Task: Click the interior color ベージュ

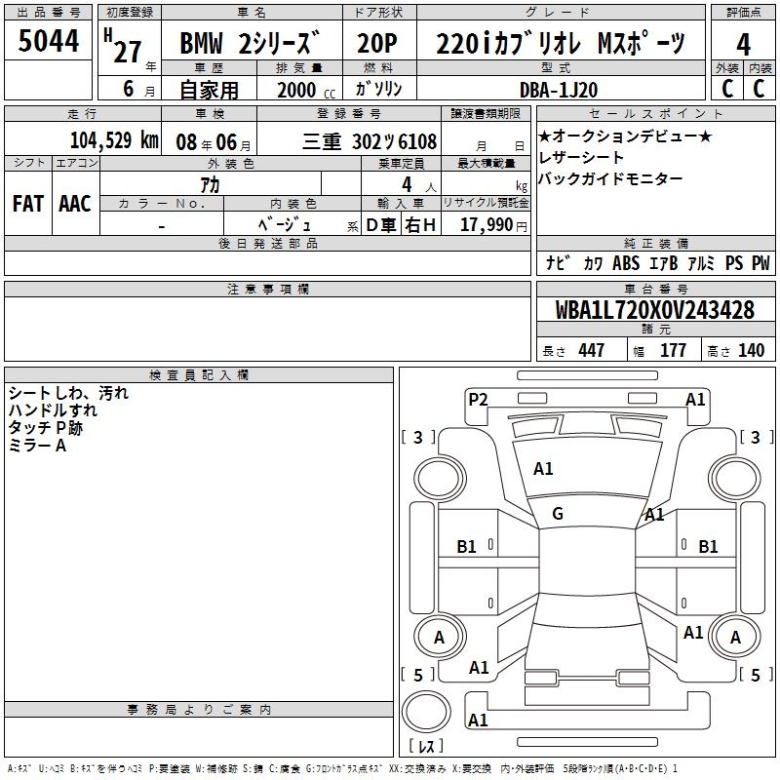Action: [285, 224]
